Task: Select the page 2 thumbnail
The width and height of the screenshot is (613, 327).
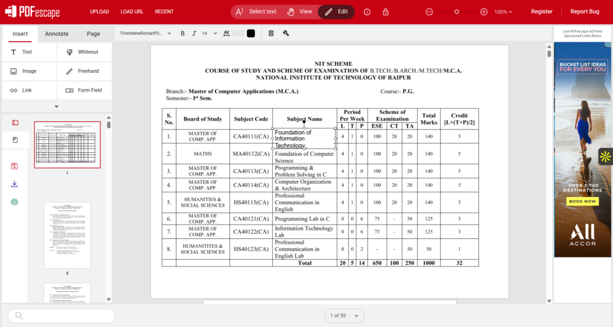Action: [x=67, y=235]
